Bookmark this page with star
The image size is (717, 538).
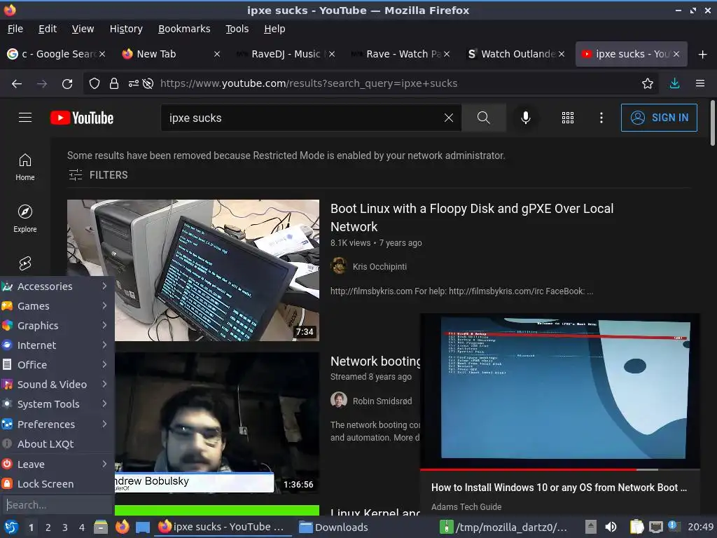pyautogui.click(x=647, y=83)
